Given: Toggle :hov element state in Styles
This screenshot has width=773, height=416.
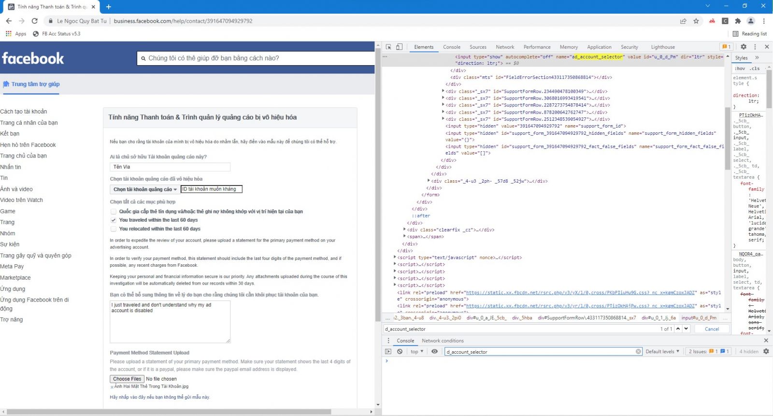Looking at the screenshot, I should [740, 68].
